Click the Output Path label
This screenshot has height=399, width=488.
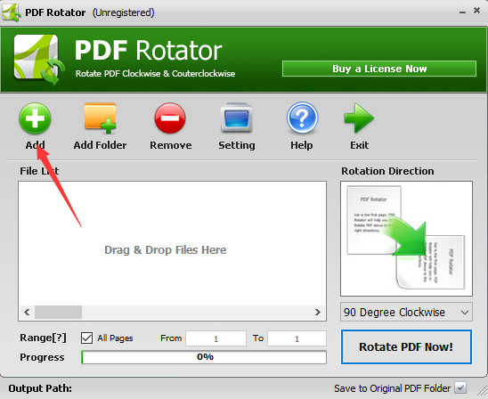click(x=40, y=388)
